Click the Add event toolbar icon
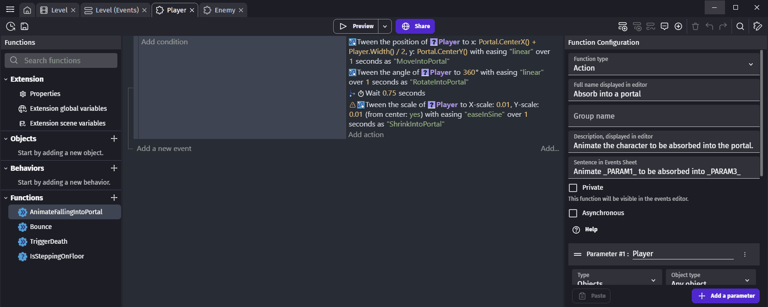Screen dimensions: 768x307 click(622, 26)
